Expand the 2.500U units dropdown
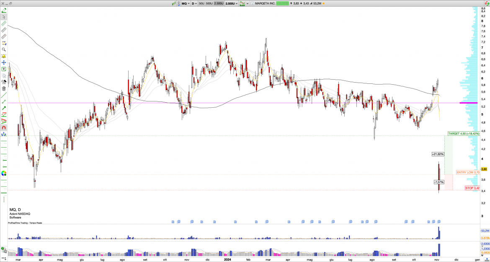This screenshot has height=262, width=490. click(231, 3)
